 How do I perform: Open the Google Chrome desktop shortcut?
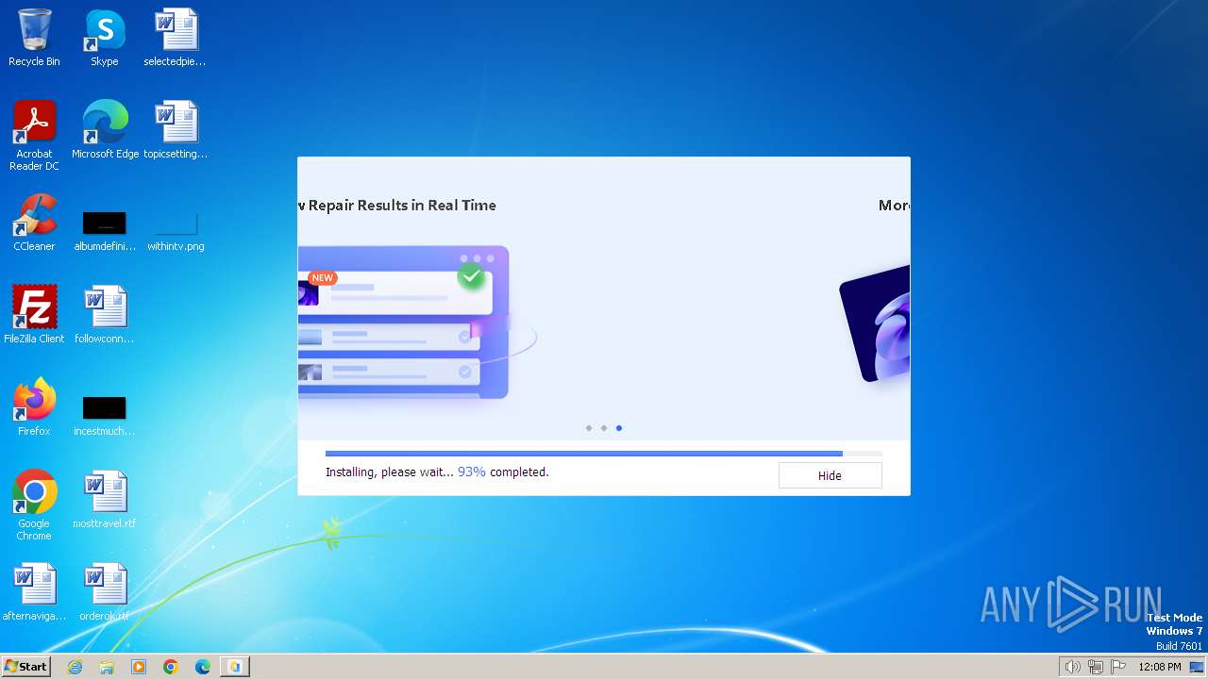(34, 505)
